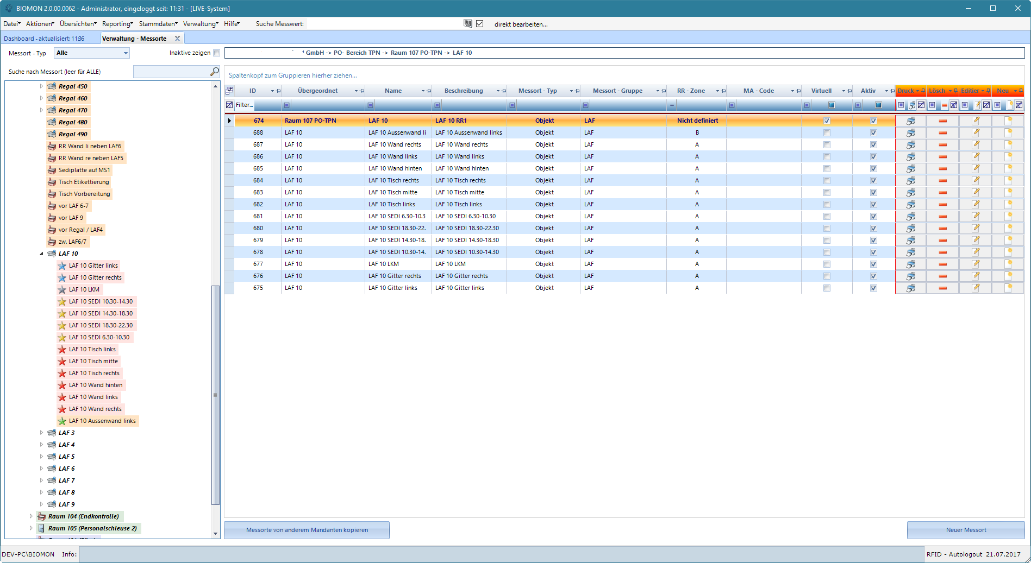Open the Stammdaten menu
Screen dimensions: 1031x563
[x=158, y=24]
